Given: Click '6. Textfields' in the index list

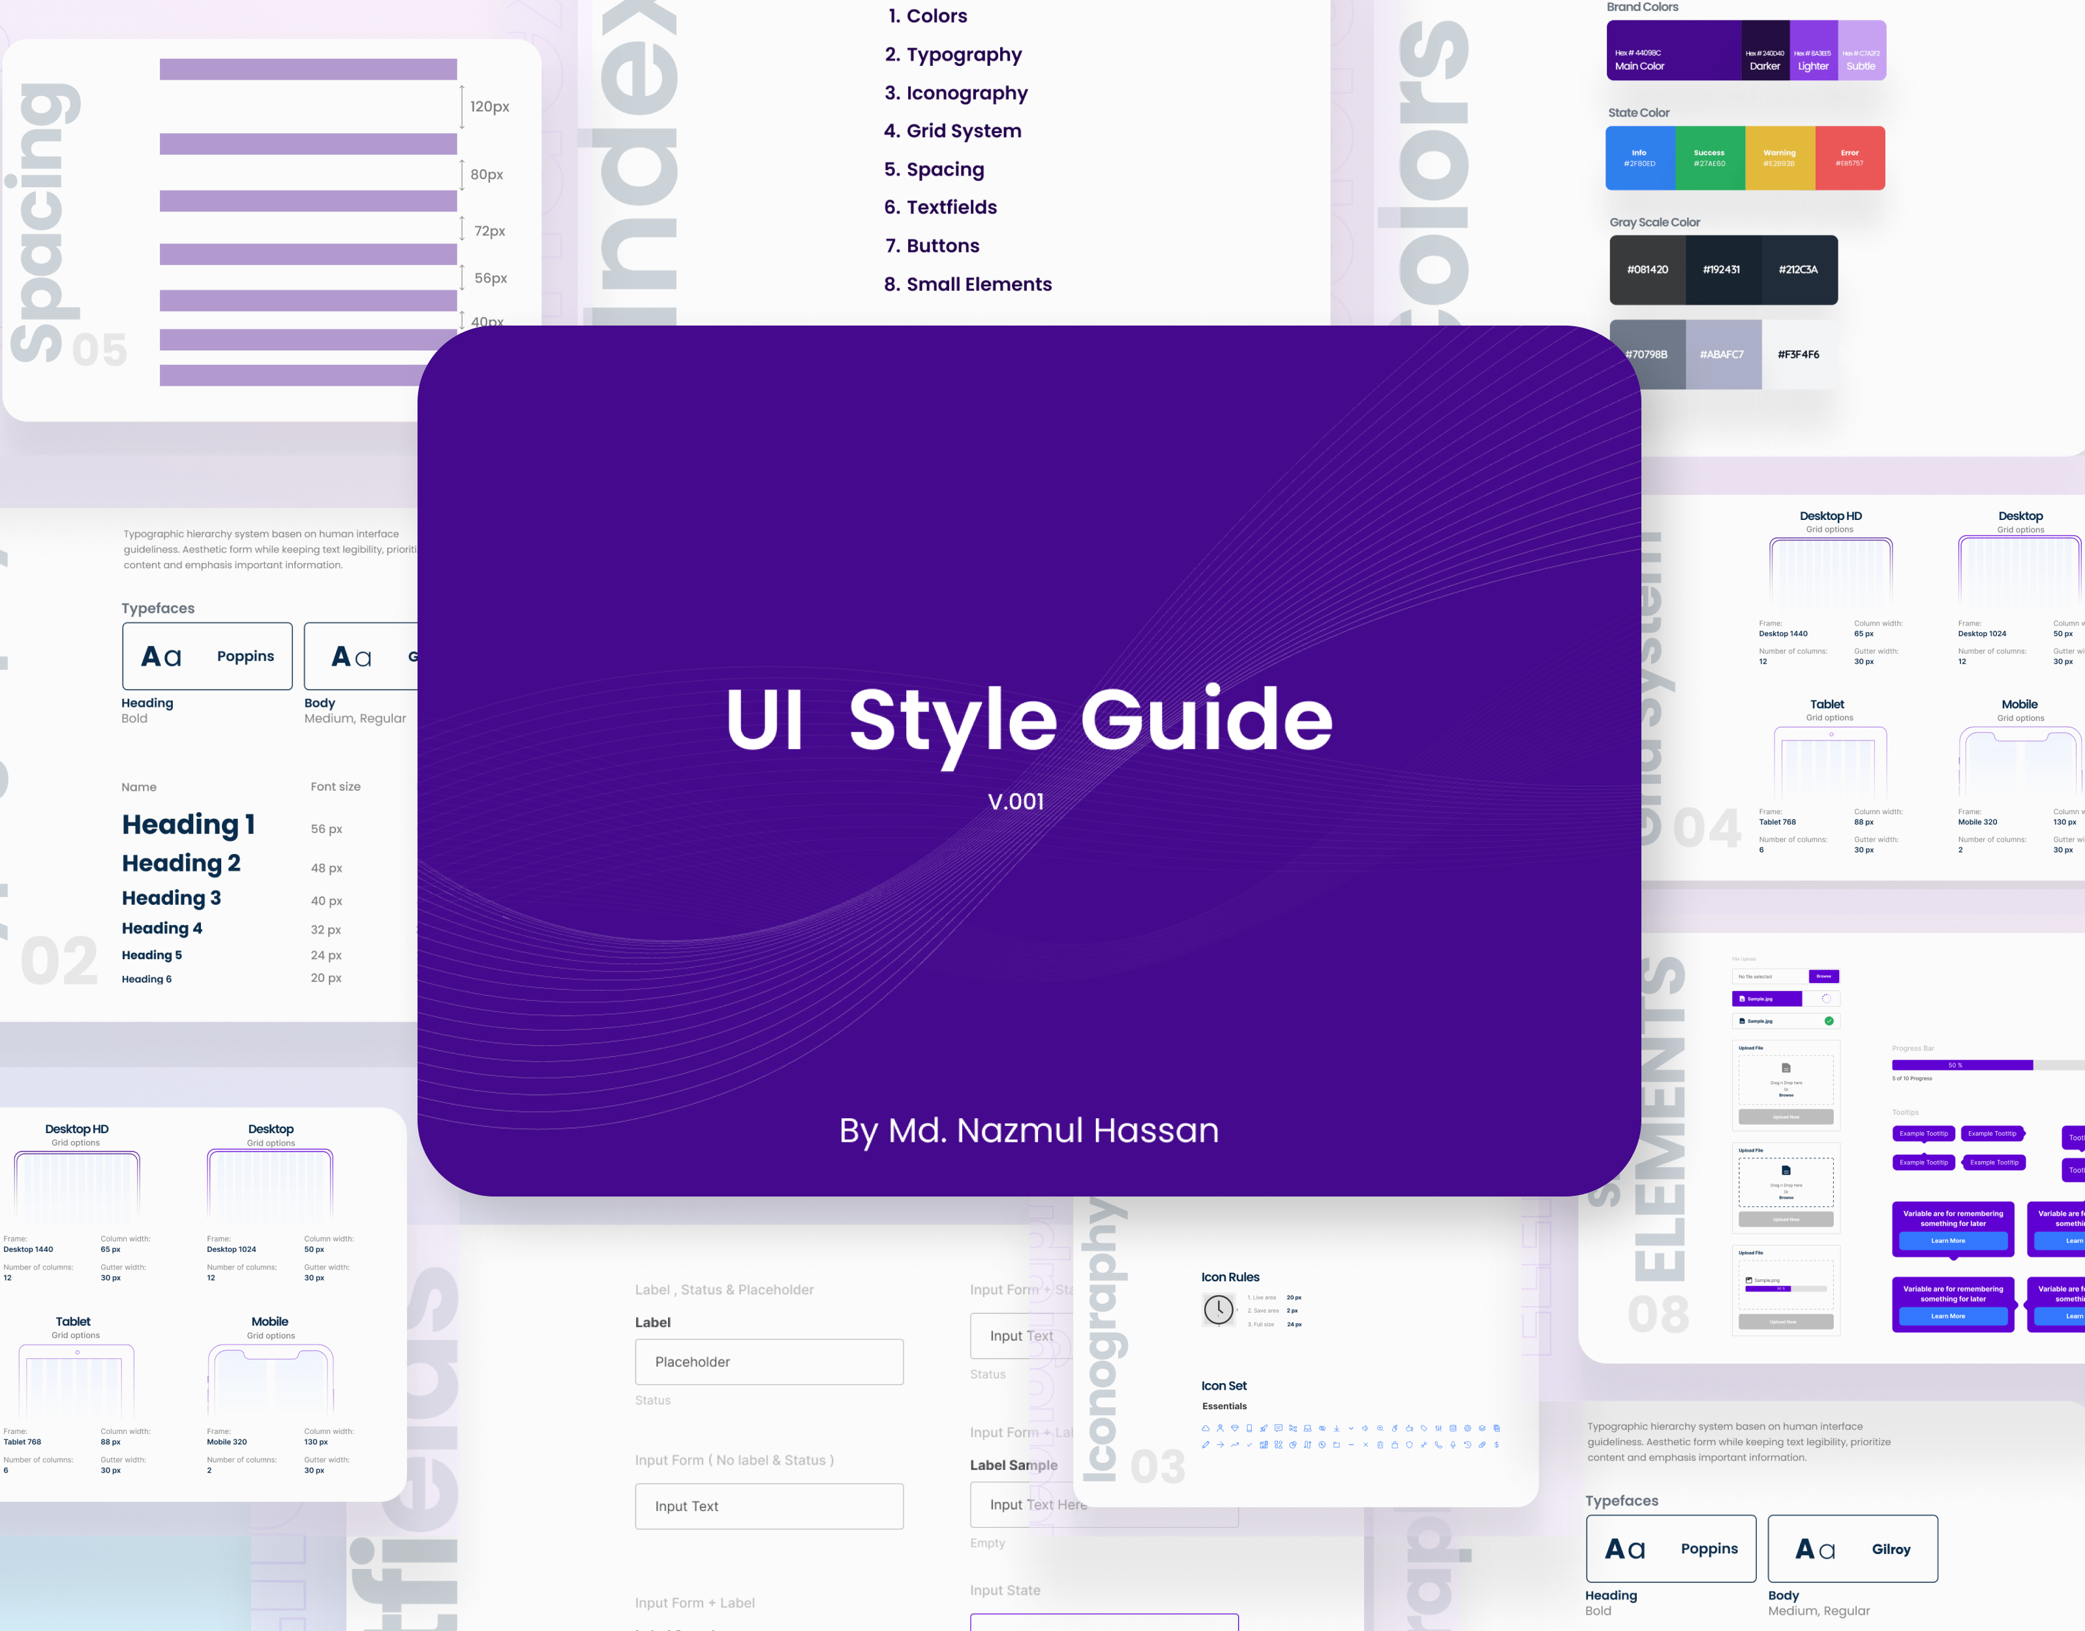Looking at the screenshot, I should tap(940, 207).
